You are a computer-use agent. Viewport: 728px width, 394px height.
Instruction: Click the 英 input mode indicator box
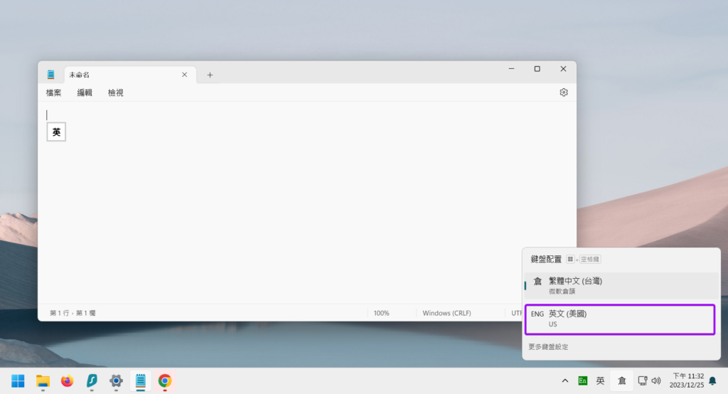pyautogui.click(x=56, y=132)
